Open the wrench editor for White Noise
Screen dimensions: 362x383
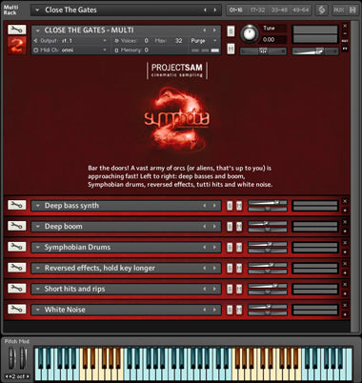click(16, 309)
